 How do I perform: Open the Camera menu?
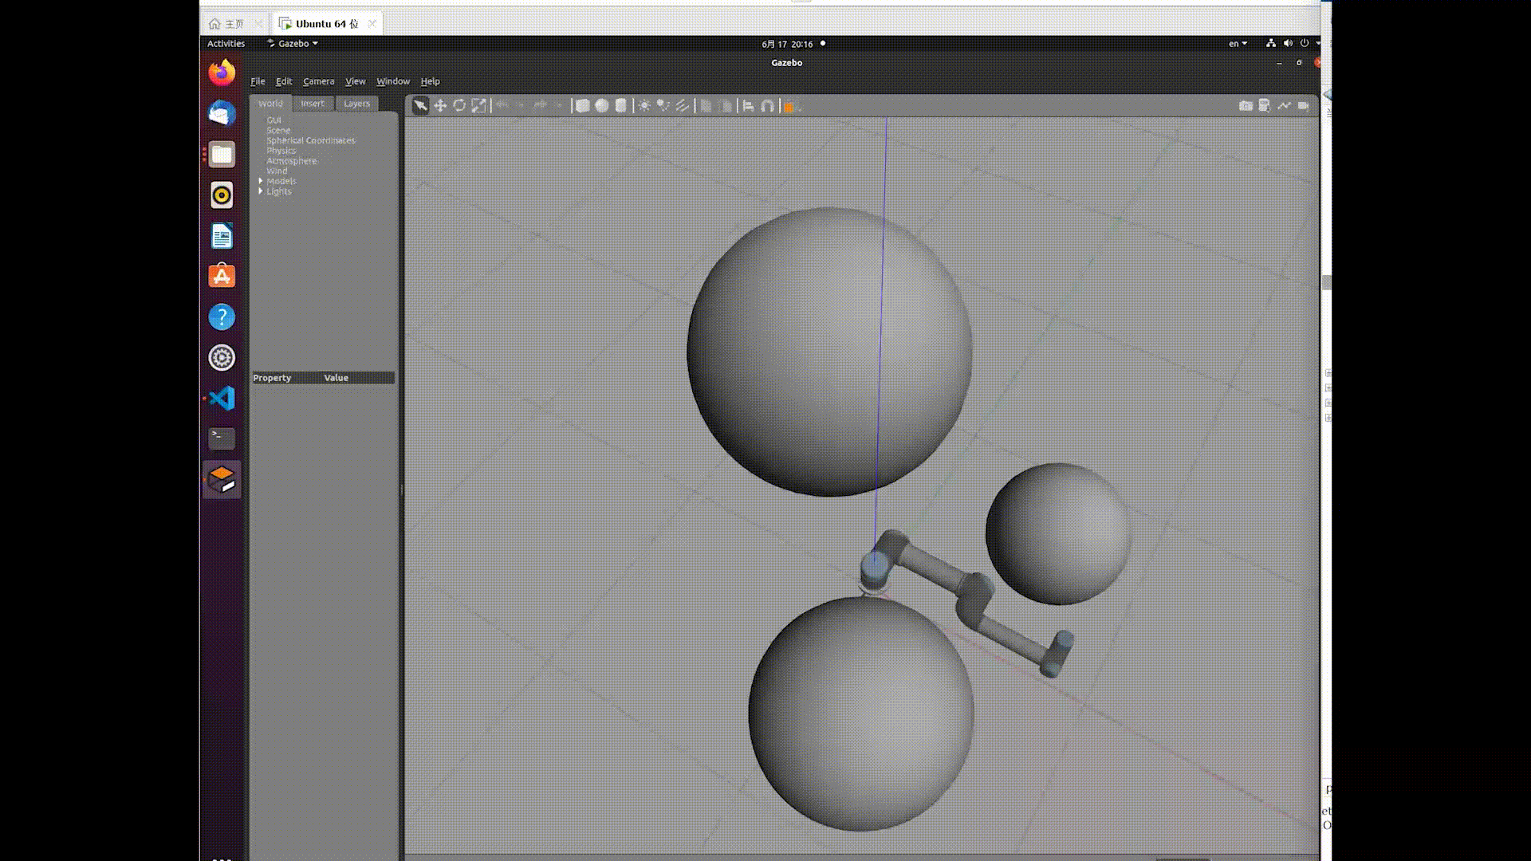click(x=318, y=81)
